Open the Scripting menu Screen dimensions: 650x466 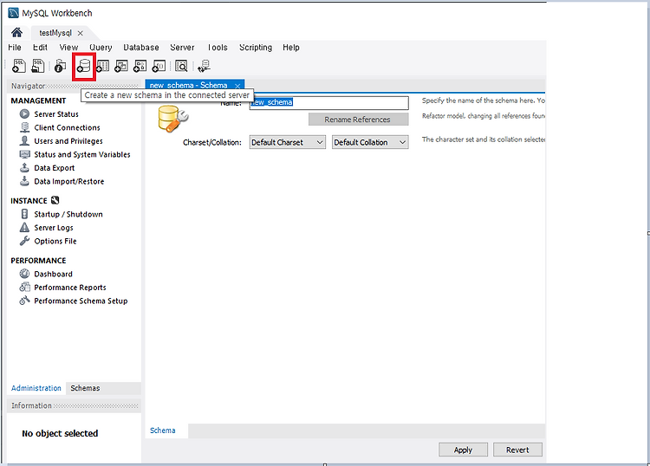(256, 48)
